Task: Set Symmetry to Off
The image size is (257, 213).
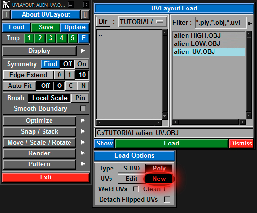Action: (x=68, y=64)
